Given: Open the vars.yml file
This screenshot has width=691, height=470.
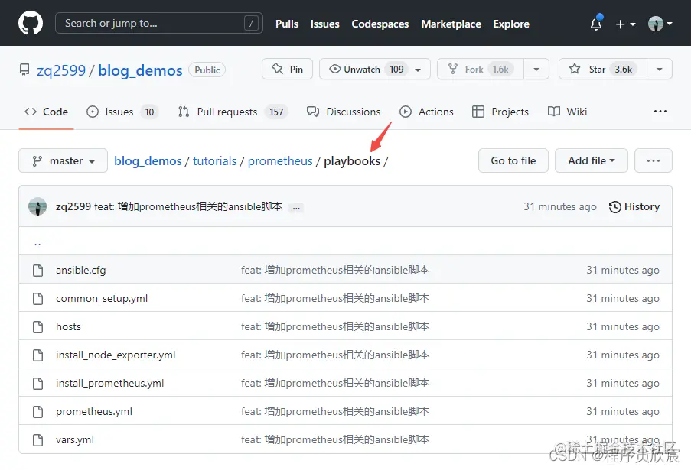Looking at the screenshot, I should click(75, 439).
